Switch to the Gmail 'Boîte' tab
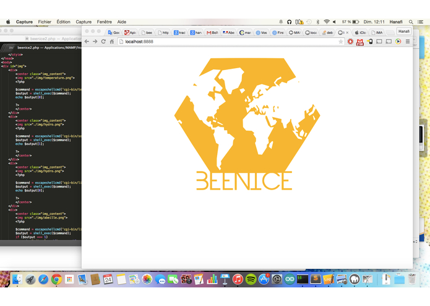 [x=213, y=33]
